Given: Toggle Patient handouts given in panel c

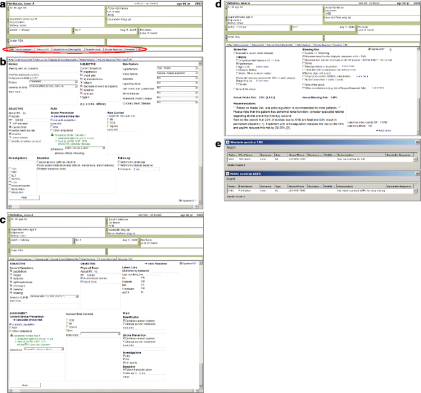Looking at the screenshot, I should pos(124,370).
